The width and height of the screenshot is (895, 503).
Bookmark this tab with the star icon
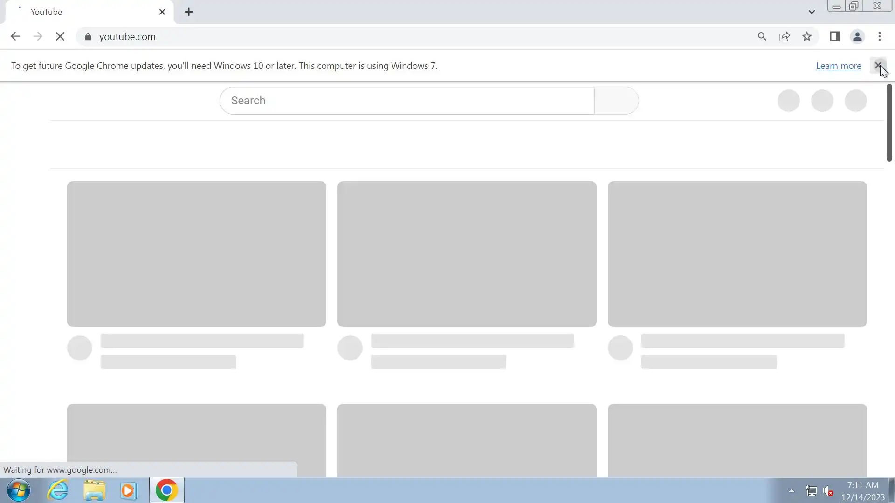(807, 37)
